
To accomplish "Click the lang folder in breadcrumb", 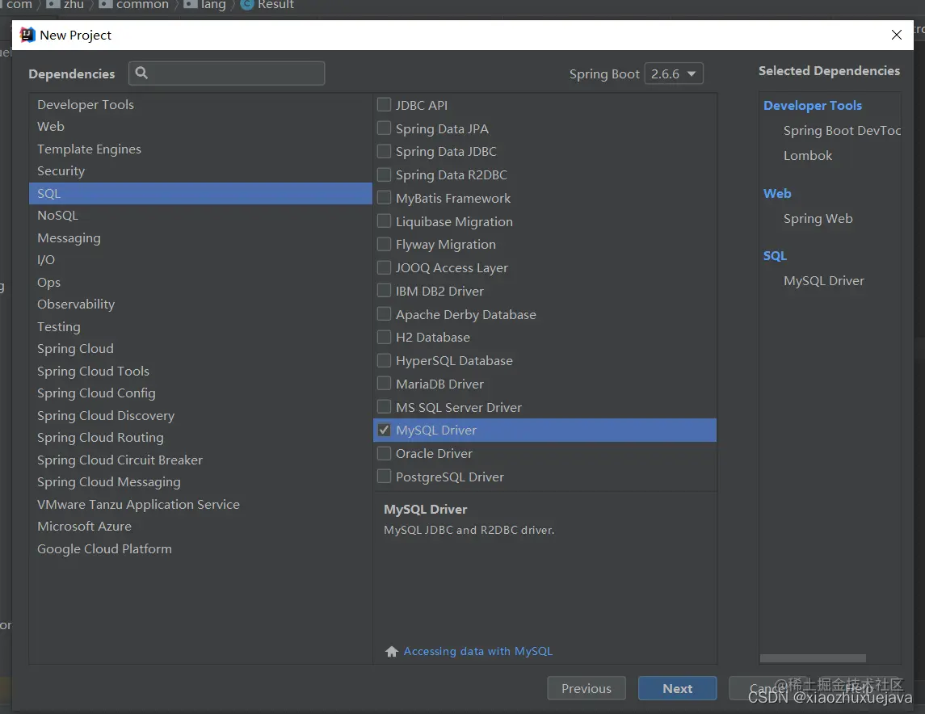I will tap(204, 4).
